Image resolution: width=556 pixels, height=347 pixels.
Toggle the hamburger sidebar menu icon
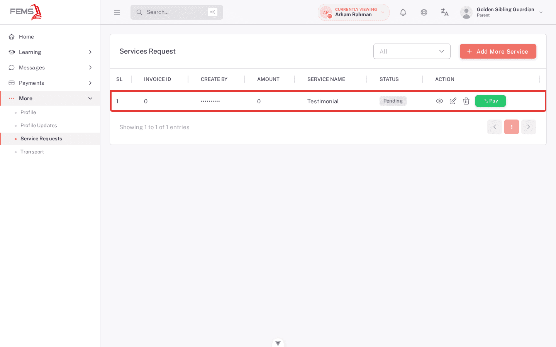(117, 12)
